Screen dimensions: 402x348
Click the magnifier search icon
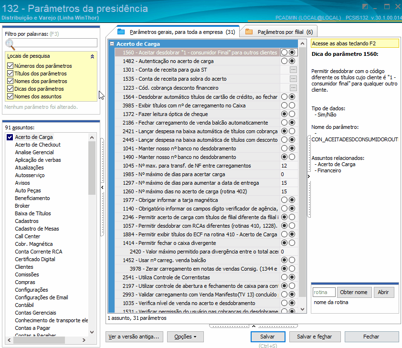pyautogui.click(x=10, y=44)
